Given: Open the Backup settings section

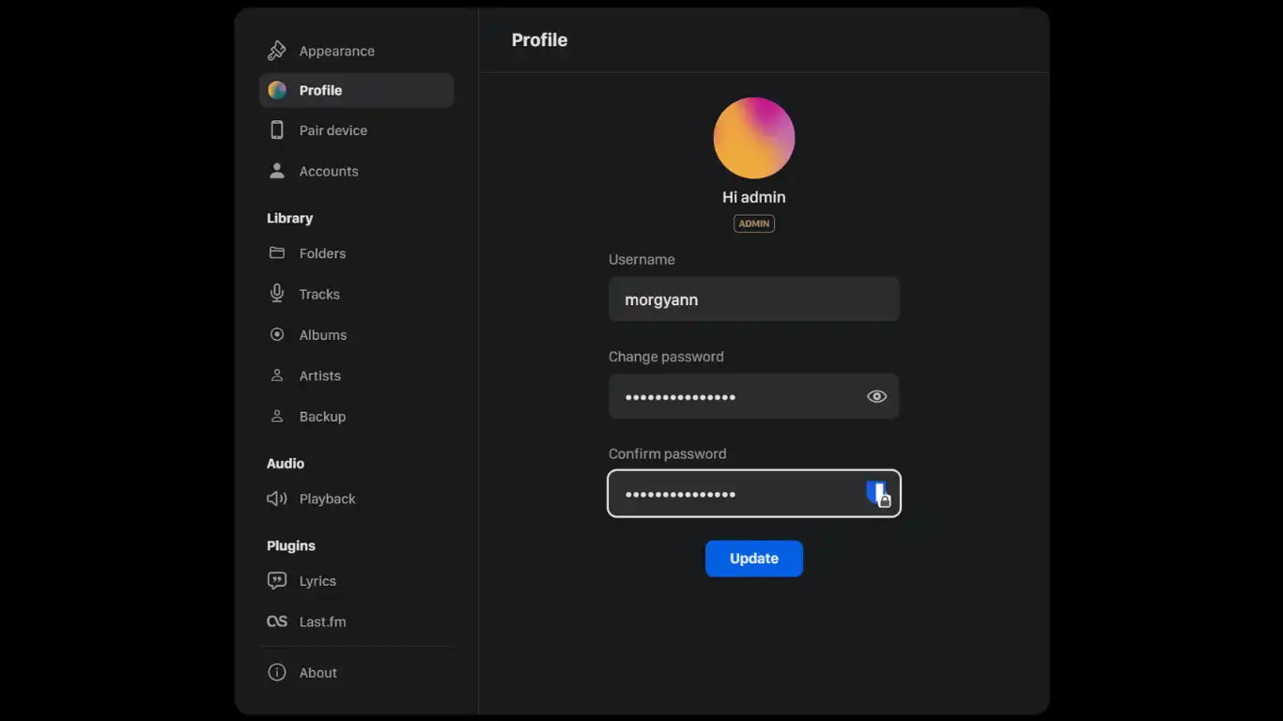Looking at the screenshot, I should tap(322, 417).
